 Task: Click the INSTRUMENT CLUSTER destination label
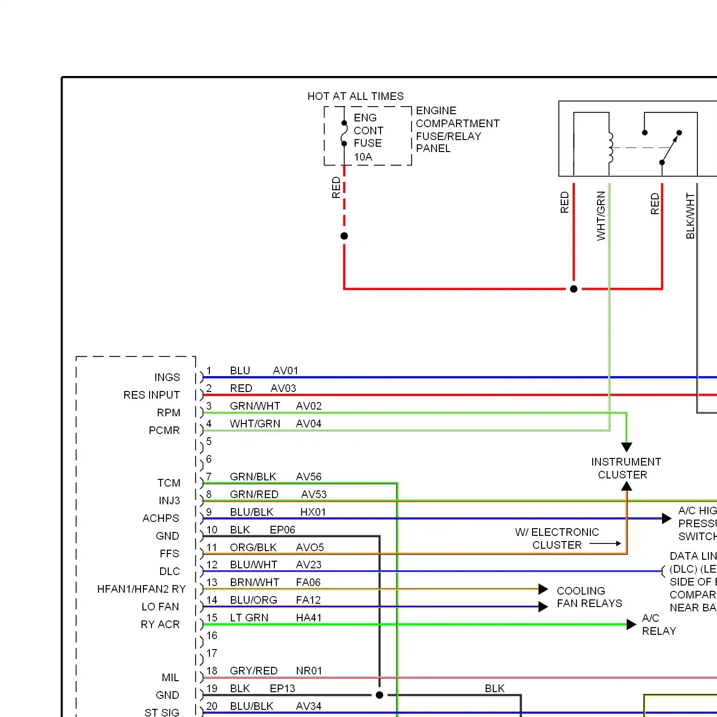coord(626,468)
